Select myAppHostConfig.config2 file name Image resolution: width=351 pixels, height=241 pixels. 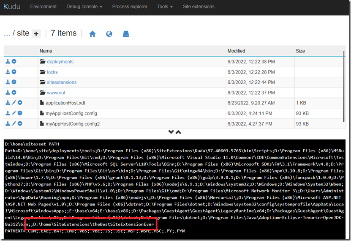tap(73, 124)
